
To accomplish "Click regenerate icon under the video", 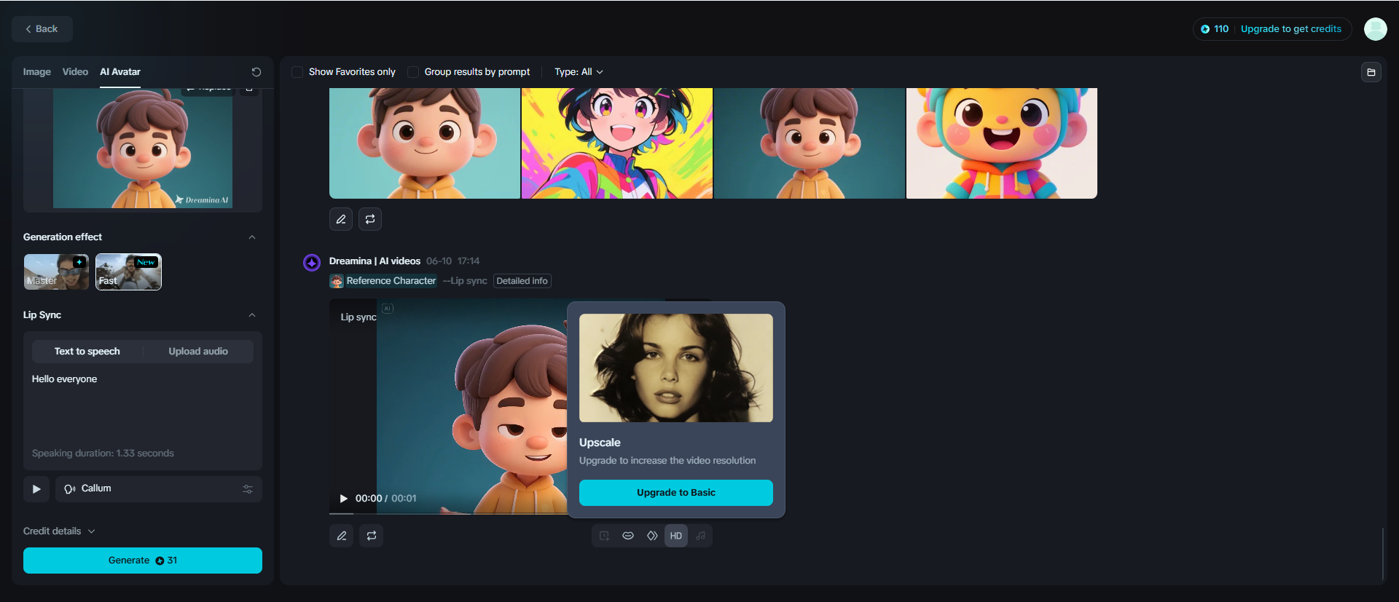I will coord(372,536).
